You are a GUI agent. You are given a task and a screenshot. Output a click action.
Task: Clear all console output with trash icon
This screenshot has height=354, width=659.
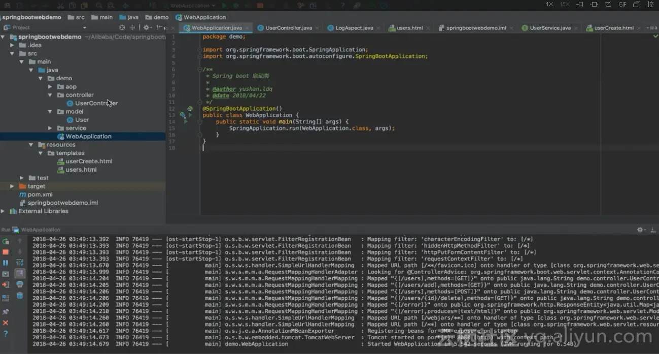click(20, 296)
